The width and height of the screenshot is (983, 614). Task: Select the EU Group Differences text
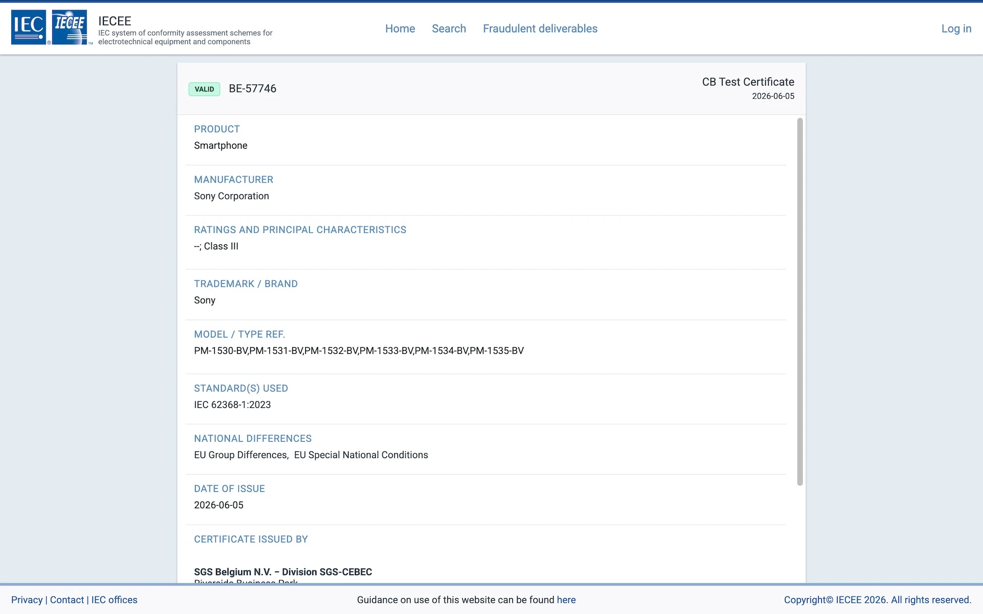[x=241, y=455]
